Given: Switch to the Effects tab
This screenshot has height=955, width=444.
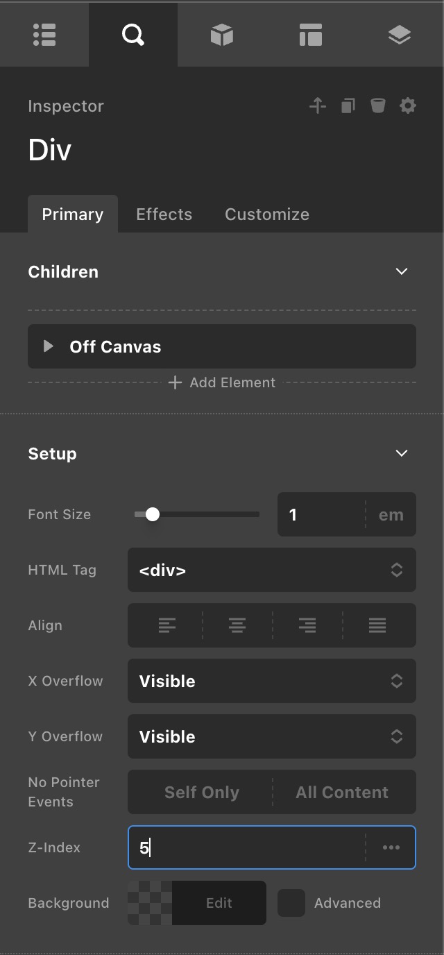Looking at the screenshot, I should [x=164, y=214].
